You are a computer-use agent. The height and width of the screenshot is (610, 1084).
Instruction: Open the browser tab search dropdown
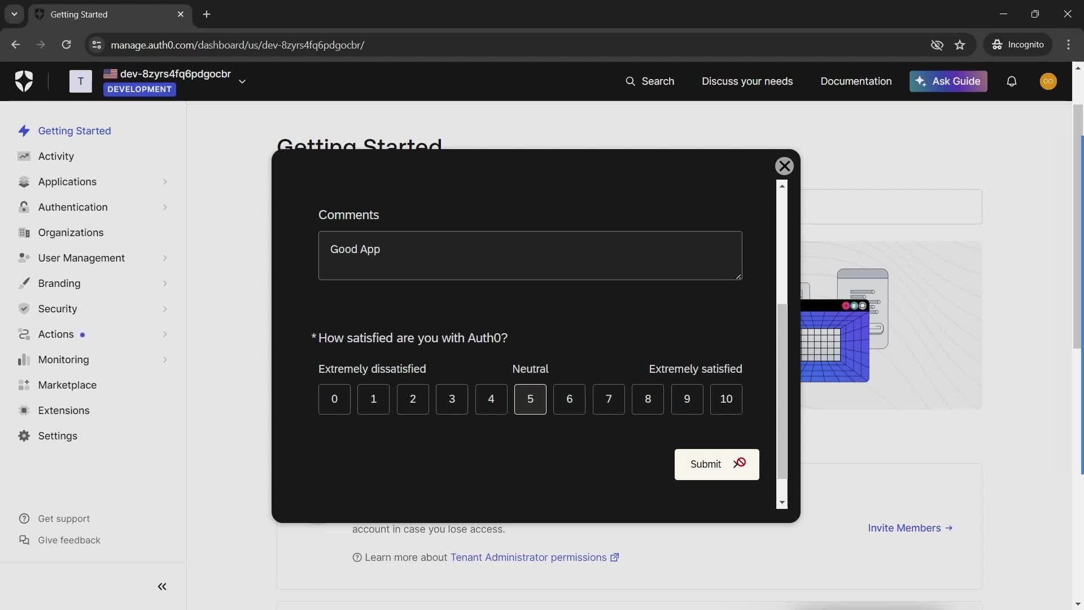(14, 14)
